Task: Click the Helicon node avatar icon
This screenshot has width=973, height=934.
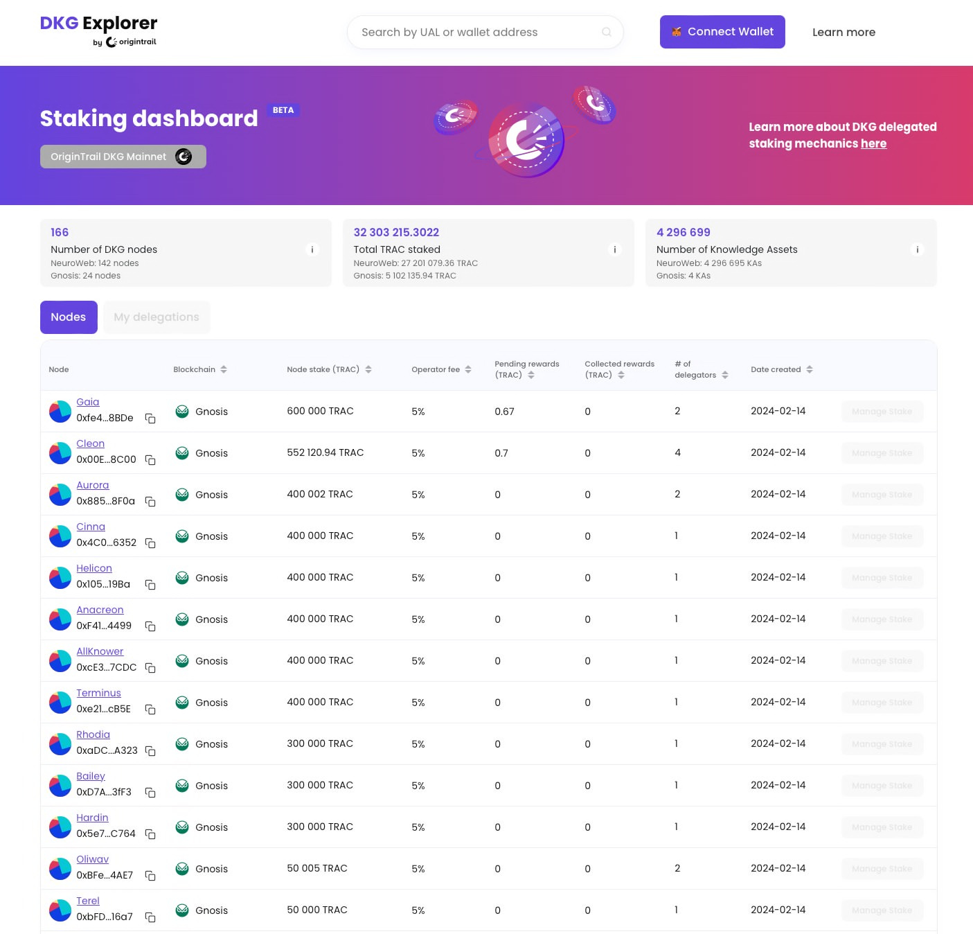Action: point(60,578)
